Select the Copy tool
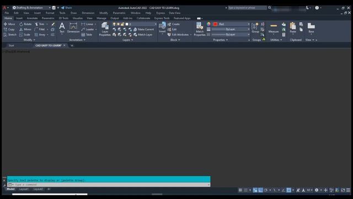The image size is (353, 199). [x=9, y=29]
